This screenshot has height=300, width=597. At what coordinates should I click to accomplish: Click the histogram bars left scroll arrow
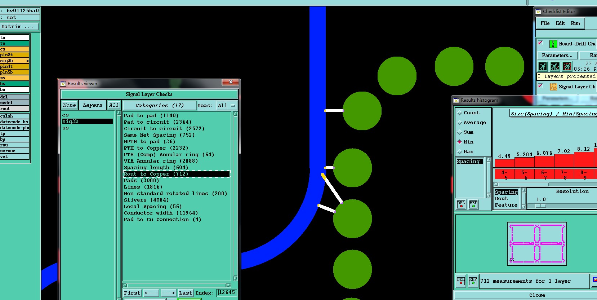point(496,184)
